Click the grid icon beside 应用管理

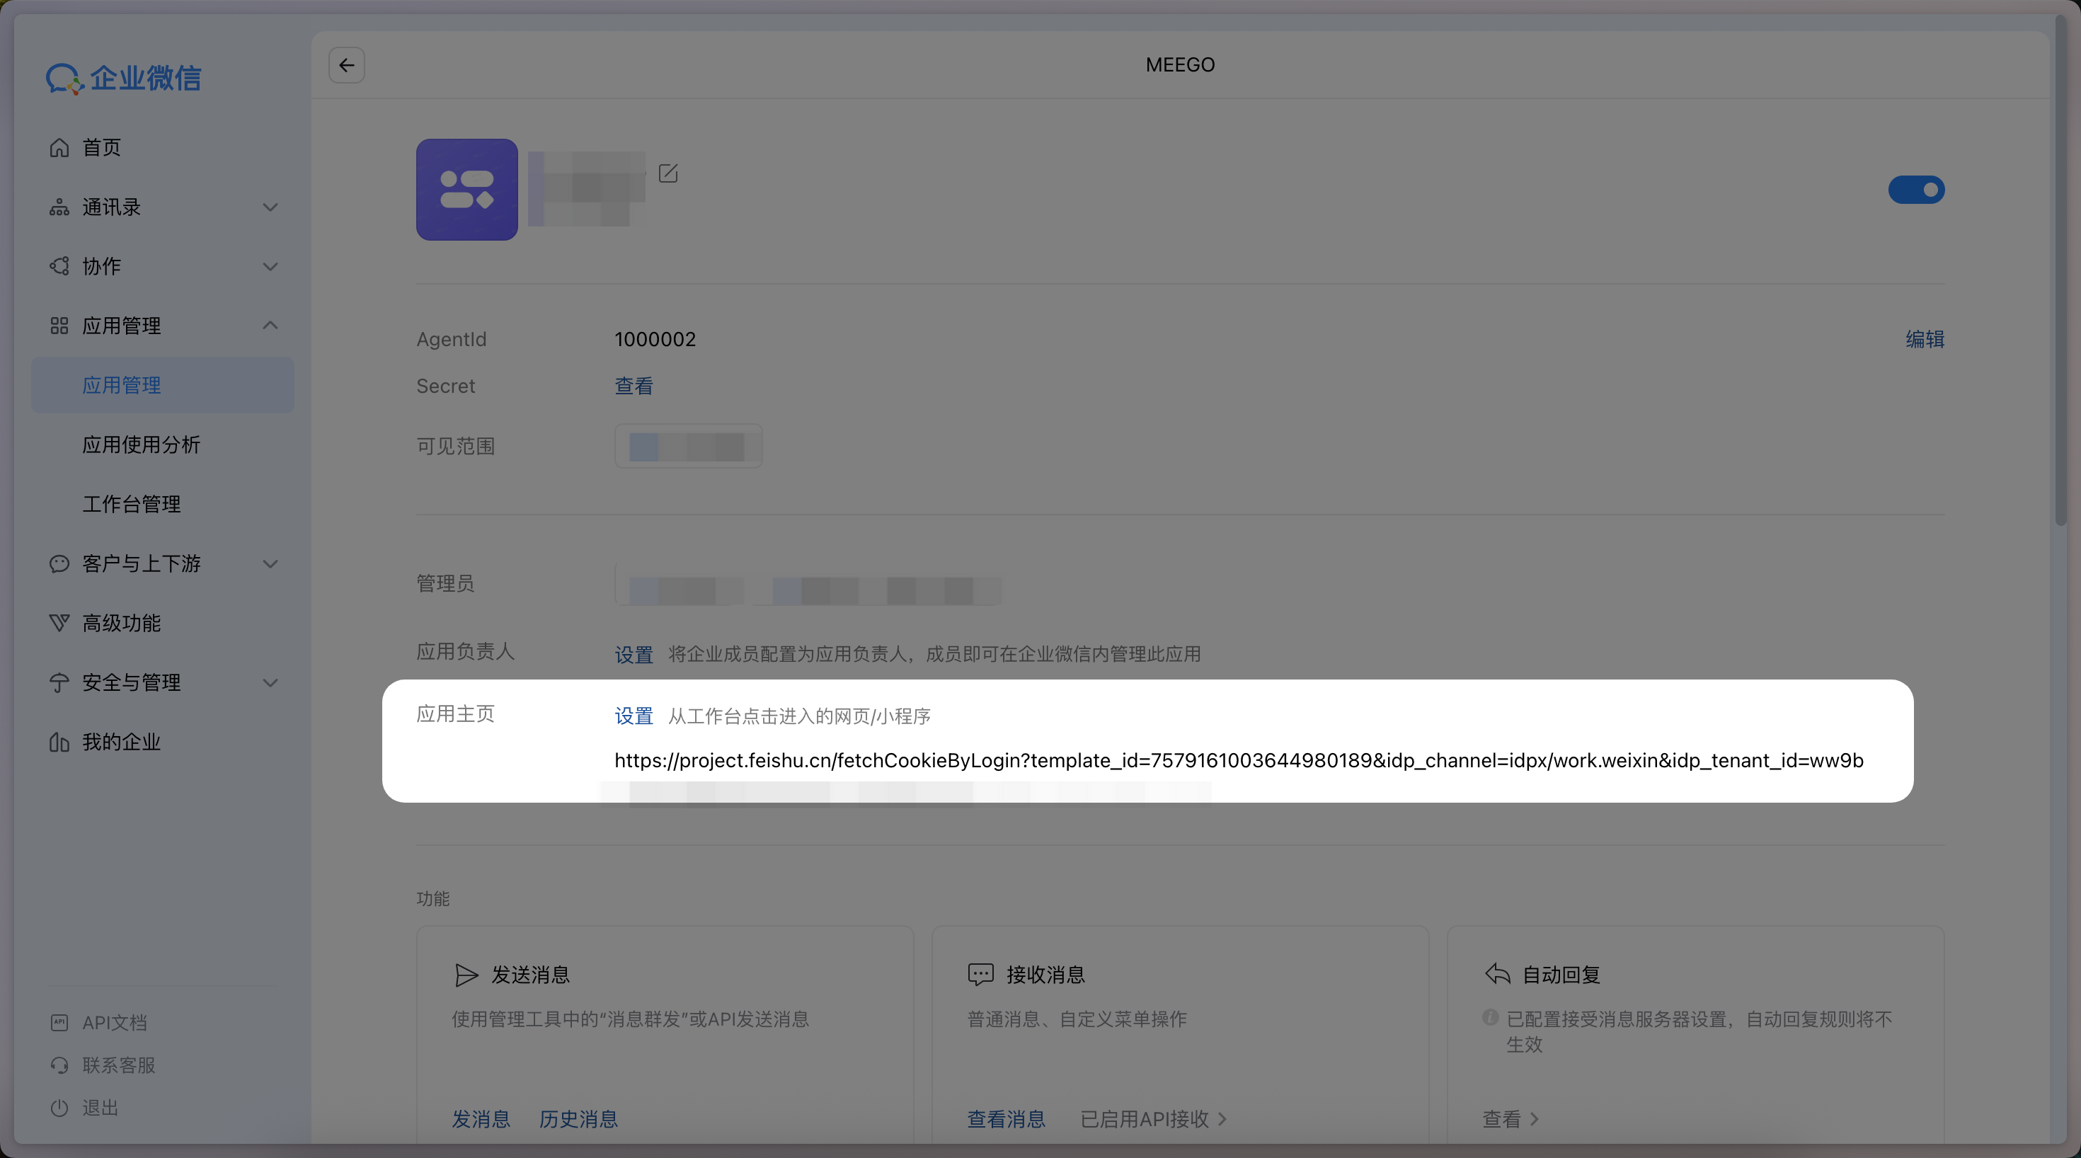(59, 326)
